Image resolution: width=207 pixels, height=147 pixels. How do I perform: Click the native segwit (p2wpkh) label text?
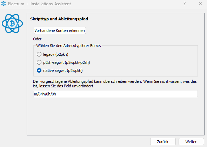pos(63,71)
